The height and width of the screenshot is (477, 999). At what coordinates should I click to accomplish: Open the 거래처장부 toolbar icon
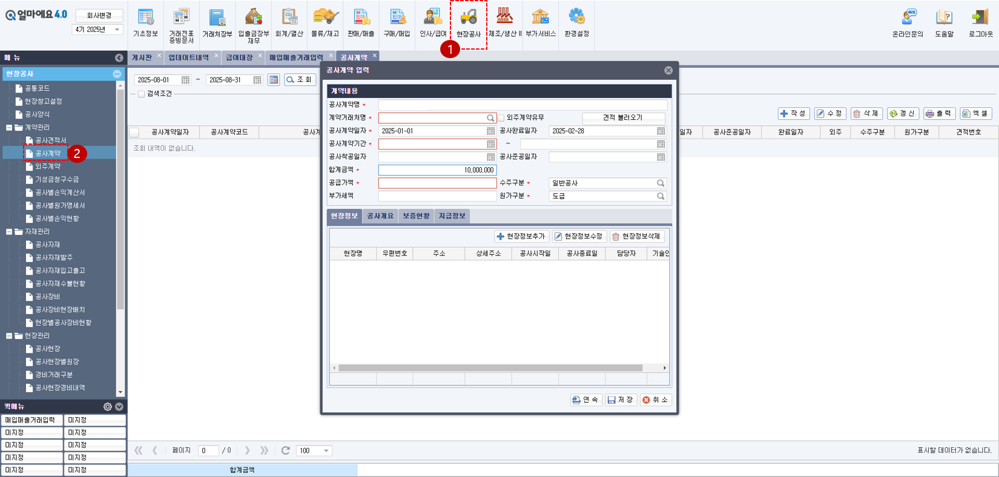217,23
